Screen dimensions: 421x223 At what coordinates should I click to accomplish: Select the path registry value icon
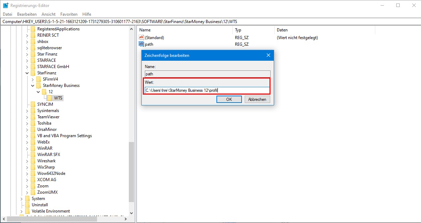(x=141, y=44)
